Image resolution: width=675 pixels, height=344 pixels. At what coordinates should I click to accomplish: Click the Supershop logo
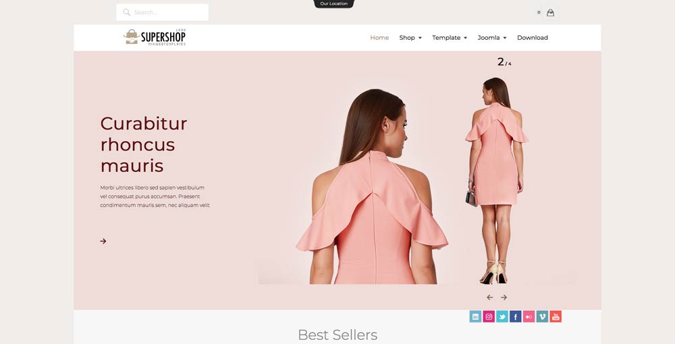(x=155, y=37)
